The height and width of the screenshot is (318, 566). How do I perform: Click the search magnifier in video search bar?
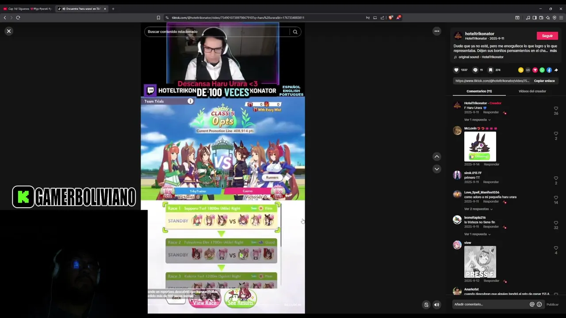[x=295, y=32]
